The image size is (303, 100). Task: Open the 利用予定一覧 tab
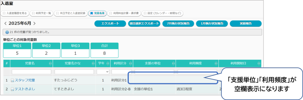click(41, 13)
